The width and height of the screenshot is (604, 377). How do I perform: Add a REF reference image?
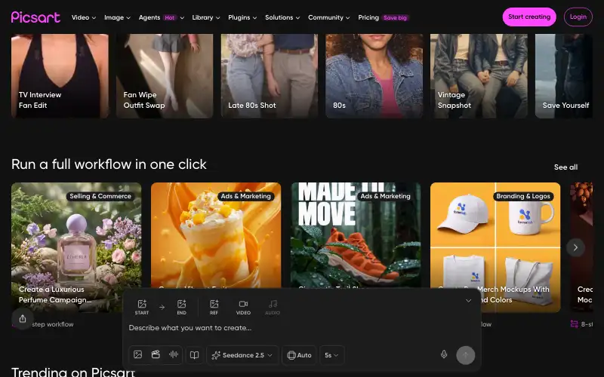click(214, 308)
